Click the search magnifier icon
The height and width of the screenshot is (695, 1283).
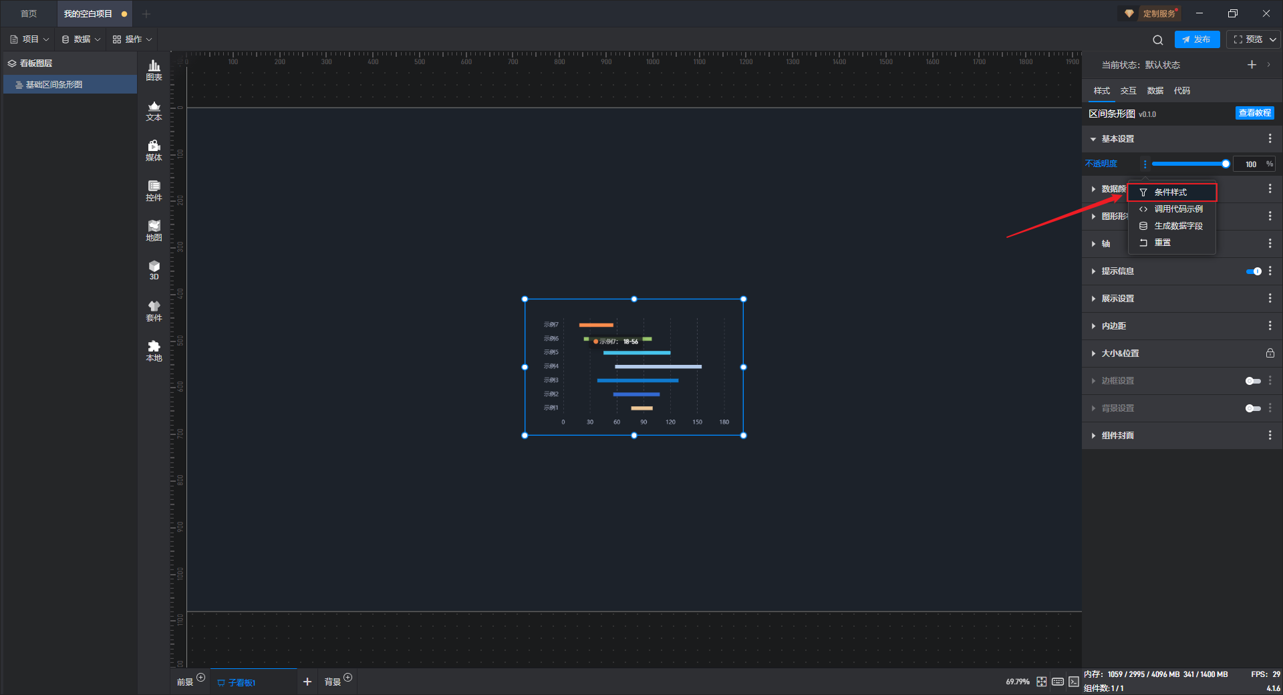coord(1157,40)
